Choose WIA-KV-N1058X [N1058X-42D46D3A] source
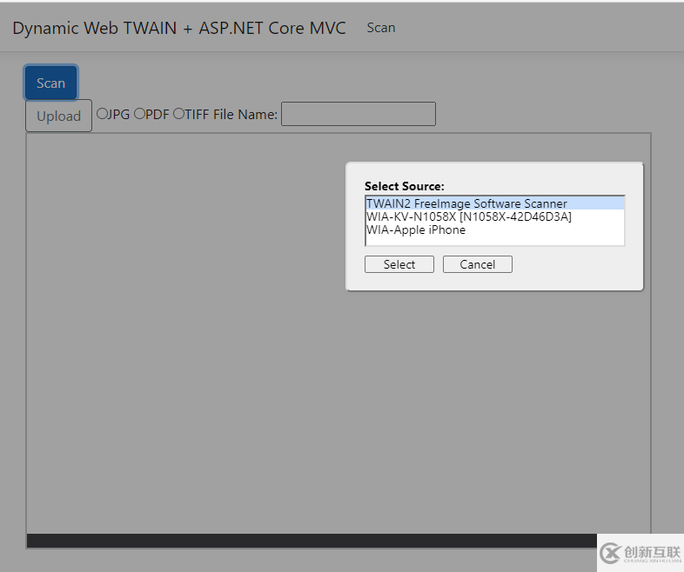Image resolution: width=684 pixels, height=572 pixels. click(494, 216)
